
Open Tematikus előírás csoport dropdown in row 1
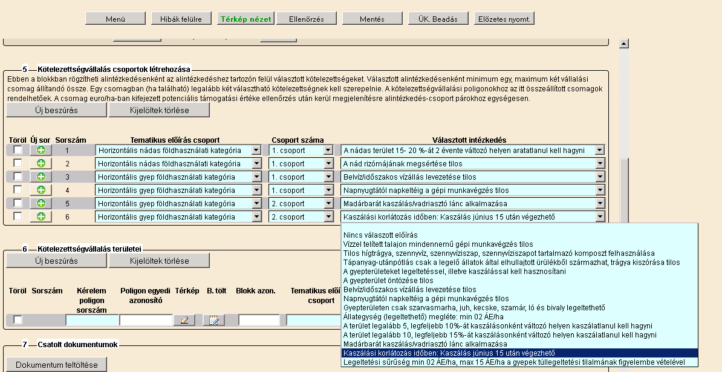(178, 150)
